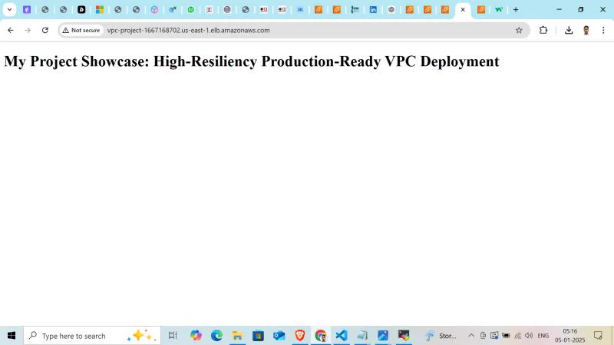Viewport: 614px width, 345px height.
Task: Open File Explorer from the taskbar
Action: tap(237, 336)
